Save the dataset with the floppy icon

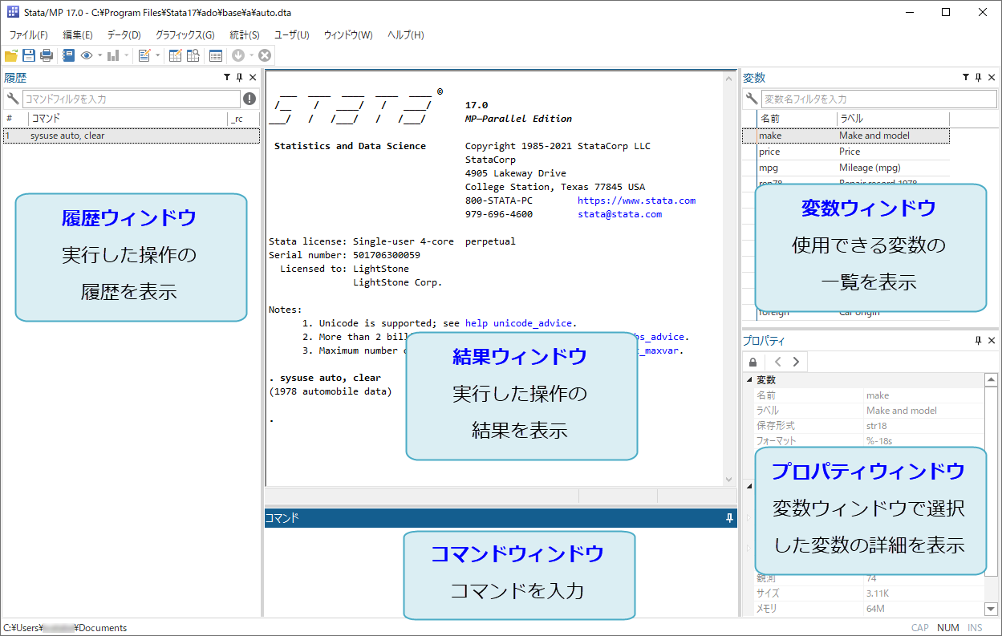(29, 55)
